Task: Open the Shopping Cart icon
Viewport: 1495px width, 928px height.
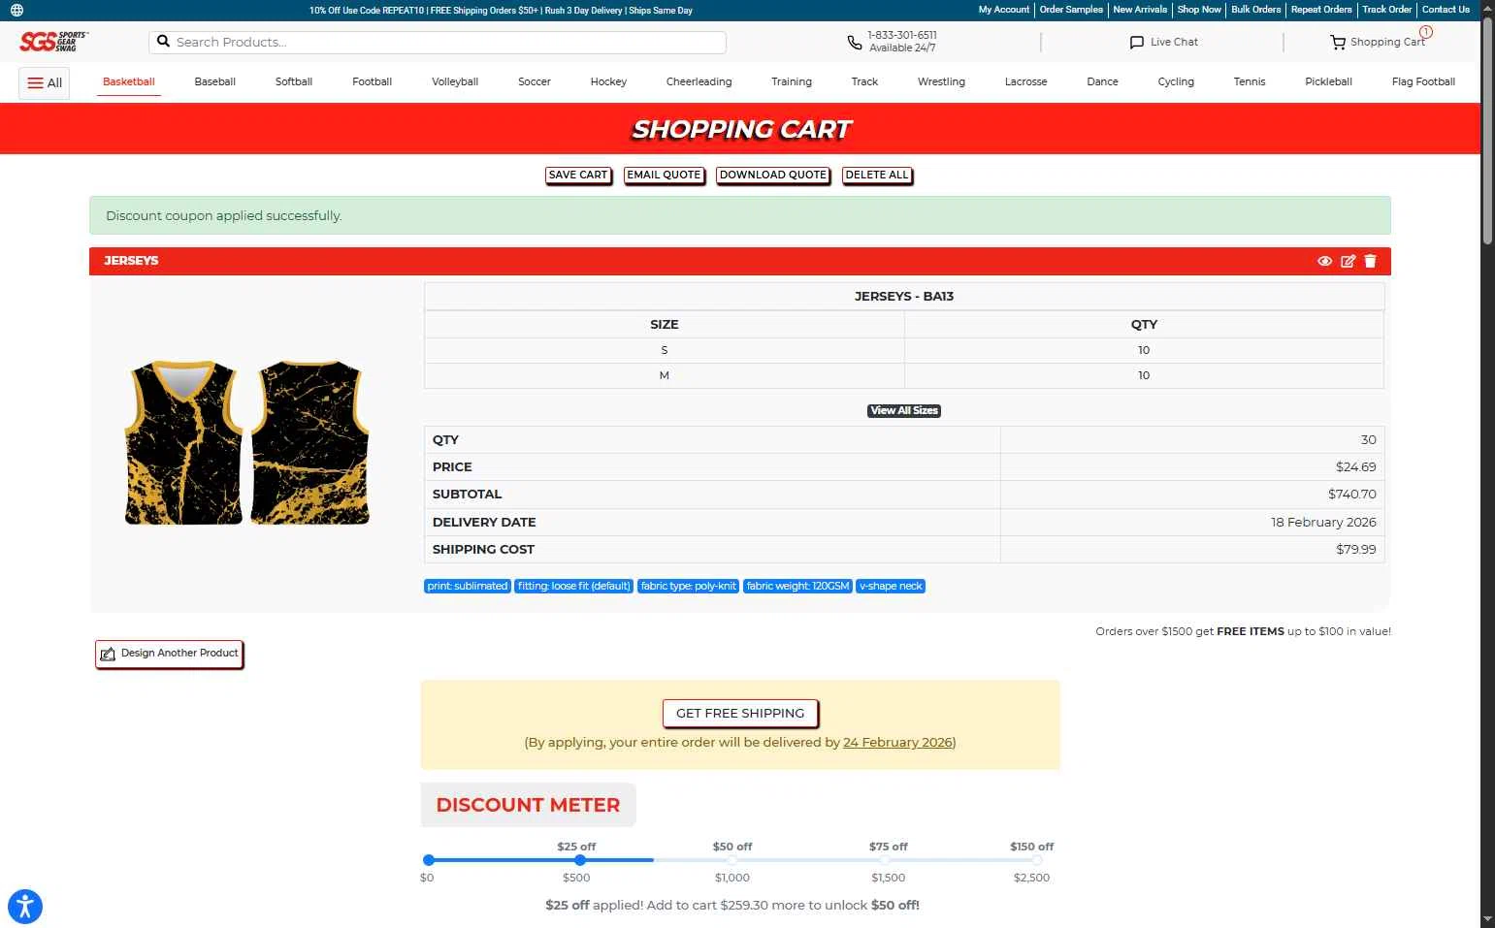Action: click(1338, 42)
